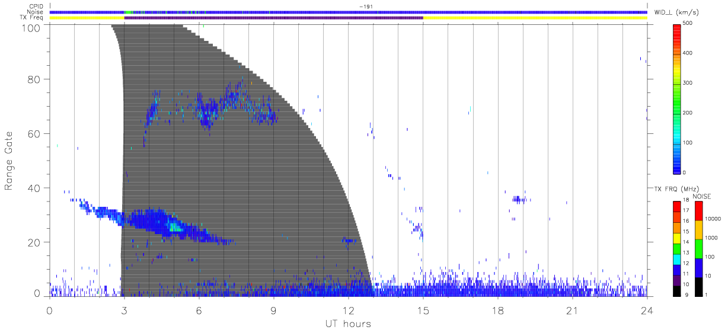Click the noise color bar
728x336 pixels.
click(x=698, y=248)
